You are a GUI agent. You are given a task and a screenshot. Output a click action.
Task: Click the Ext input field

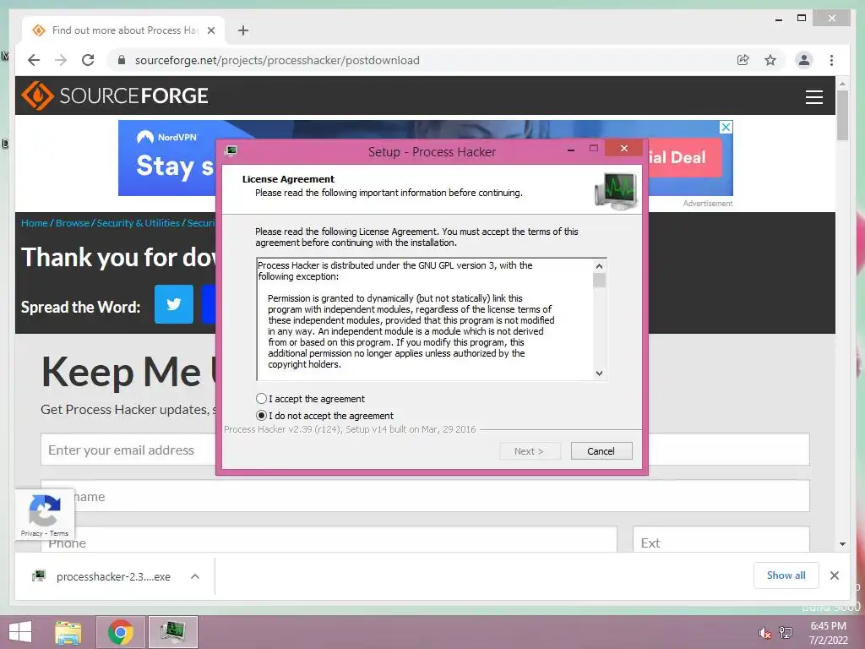721,540
